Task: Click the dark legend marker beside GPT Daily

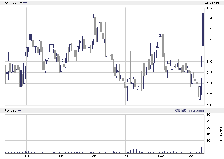Action: (x=25, y=2)
